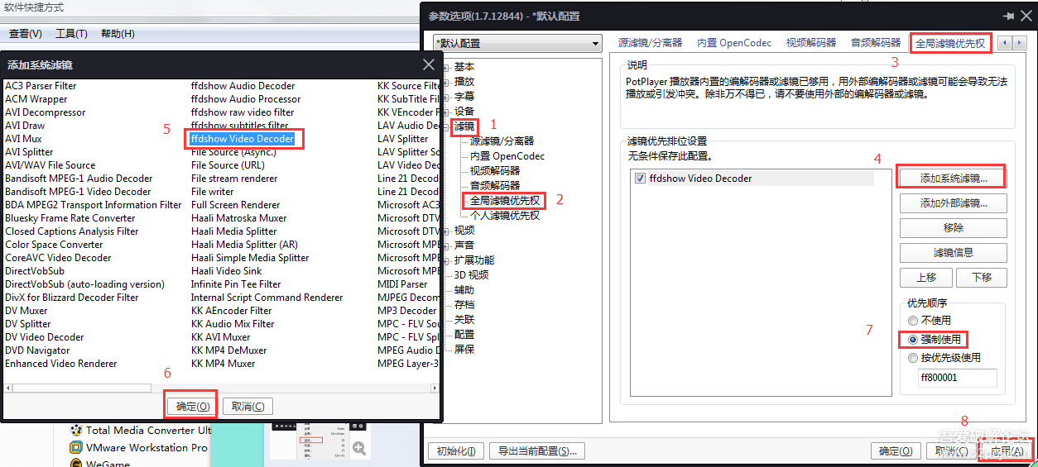Screen dimensions: 1038x467
Task: Open the 查看(V) menu
Action: [26, 34]
